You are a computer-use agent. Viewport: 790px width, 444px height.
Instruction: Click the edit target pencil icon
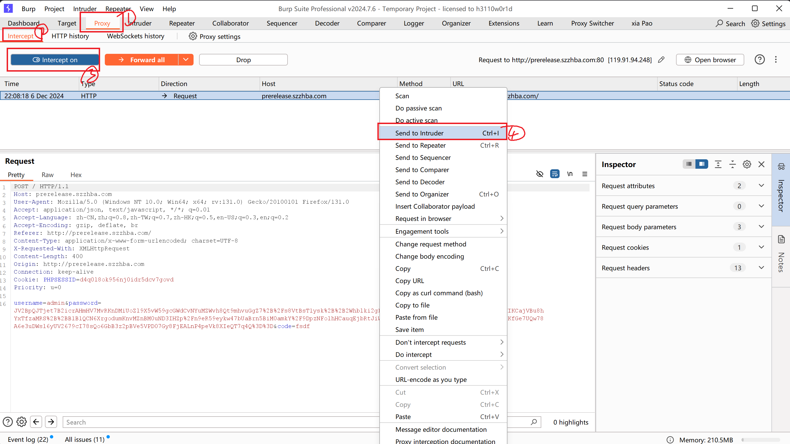[x=661, y=60]
